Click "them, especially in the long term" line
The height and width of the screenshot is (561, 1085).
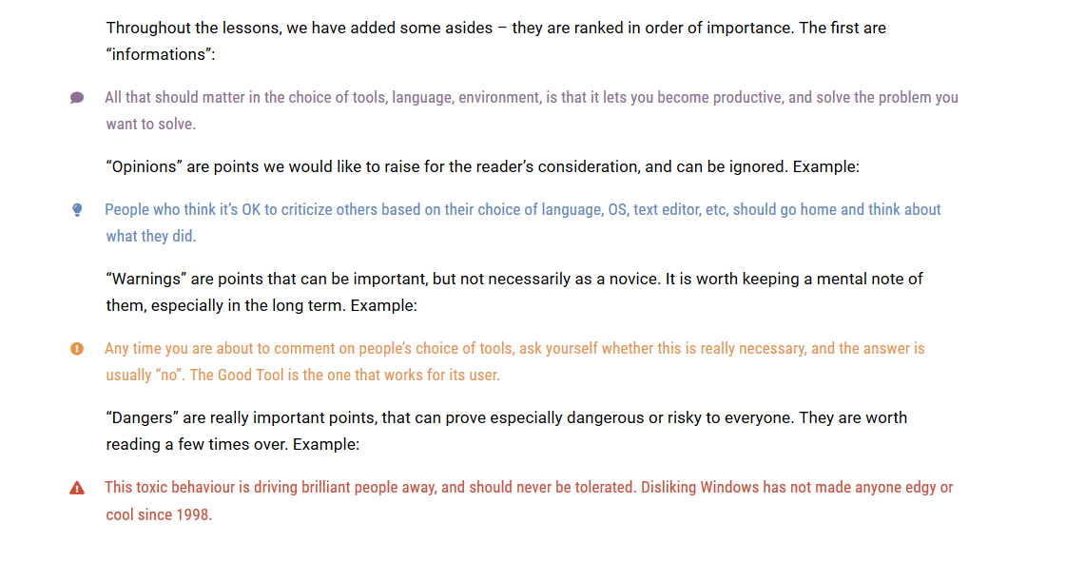click(x=262, y=305)
